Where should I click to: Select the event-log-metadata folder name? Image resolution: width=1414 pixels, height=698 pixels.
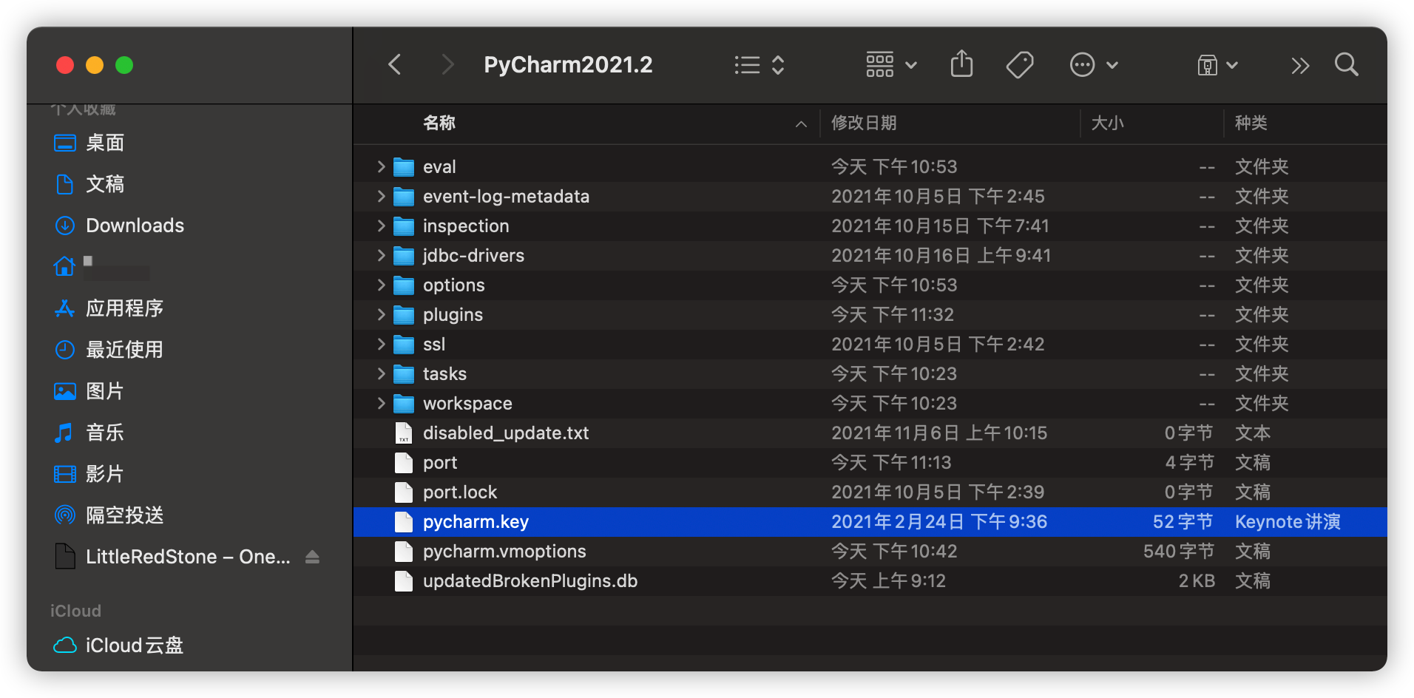[506, 197]
